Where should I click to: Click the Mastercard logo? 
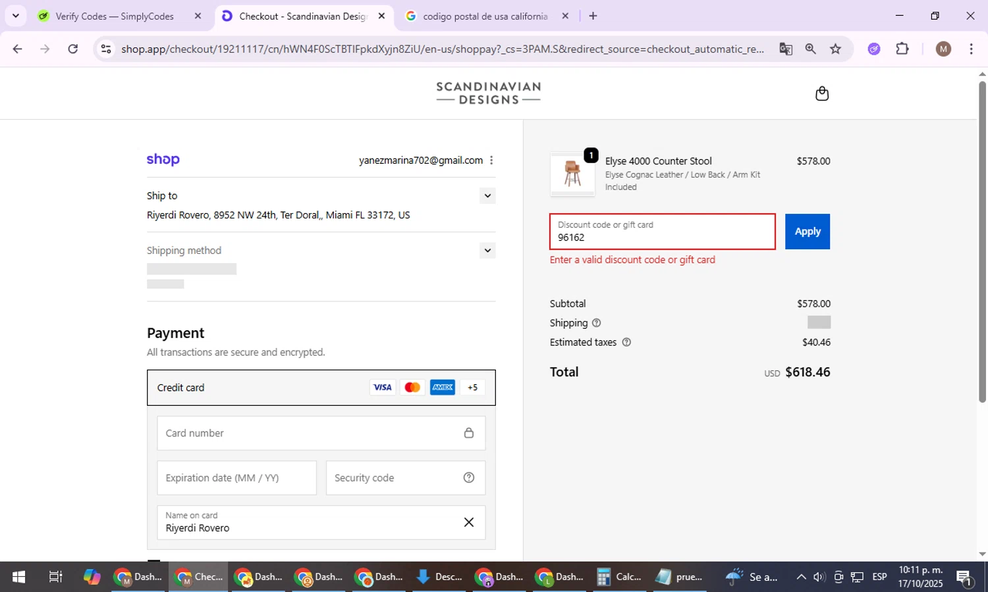[412, 387]
